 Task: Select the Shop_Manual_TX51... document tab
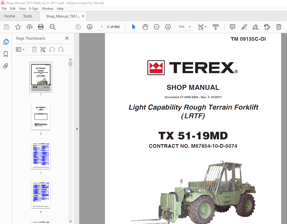[x=63, y=16]
